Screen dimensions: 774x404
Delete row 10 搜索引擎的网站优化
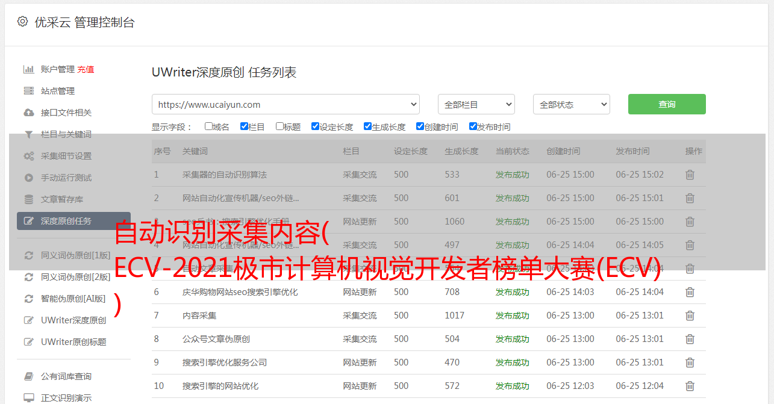(x=690, y=386)
